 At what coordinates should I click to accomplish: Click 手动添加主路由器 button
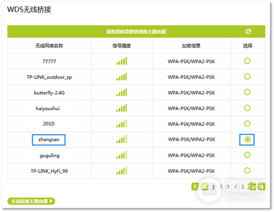tap(31, 201)
